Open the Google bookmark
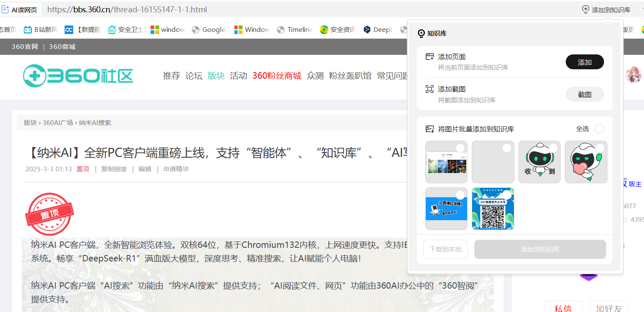 (208, 29)
